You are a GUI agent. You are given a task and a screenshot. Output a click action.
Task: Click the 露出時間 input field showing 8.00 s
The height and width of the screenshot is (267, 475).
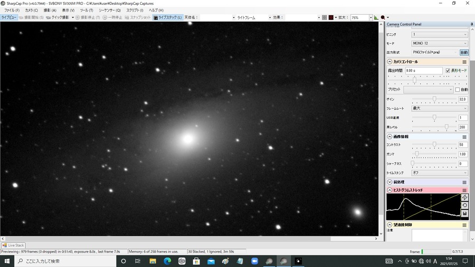click(x=424, y=71)
